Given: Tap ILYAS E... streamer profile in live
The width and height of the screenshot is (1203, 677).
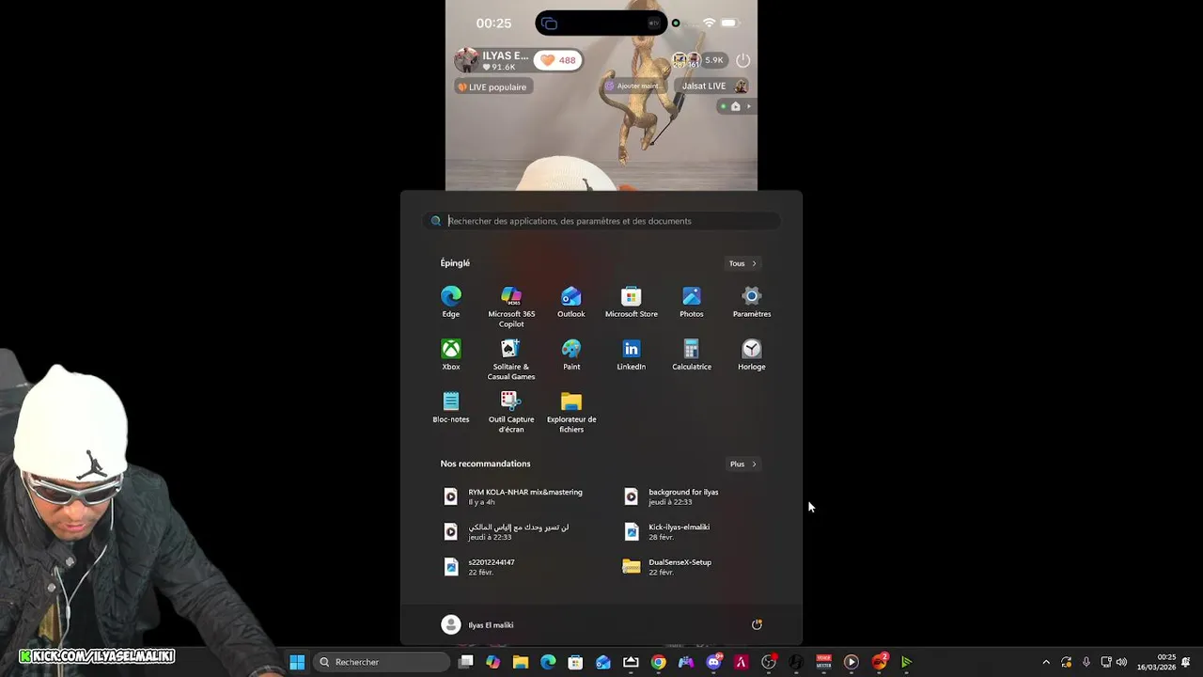Looking at the screenshot, I should (x=492, y=60).
